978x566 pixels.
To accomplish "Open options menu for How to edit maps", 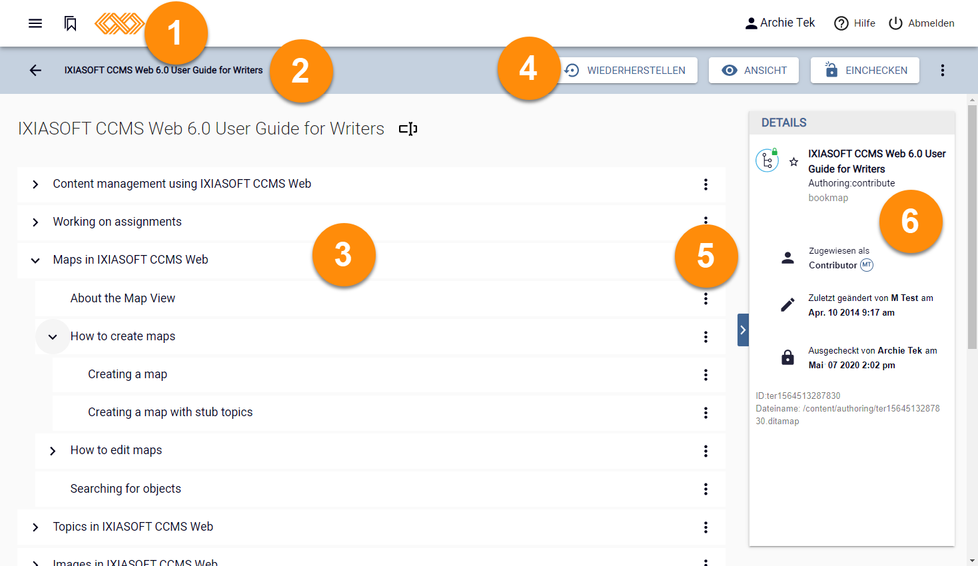I will 706,451.
